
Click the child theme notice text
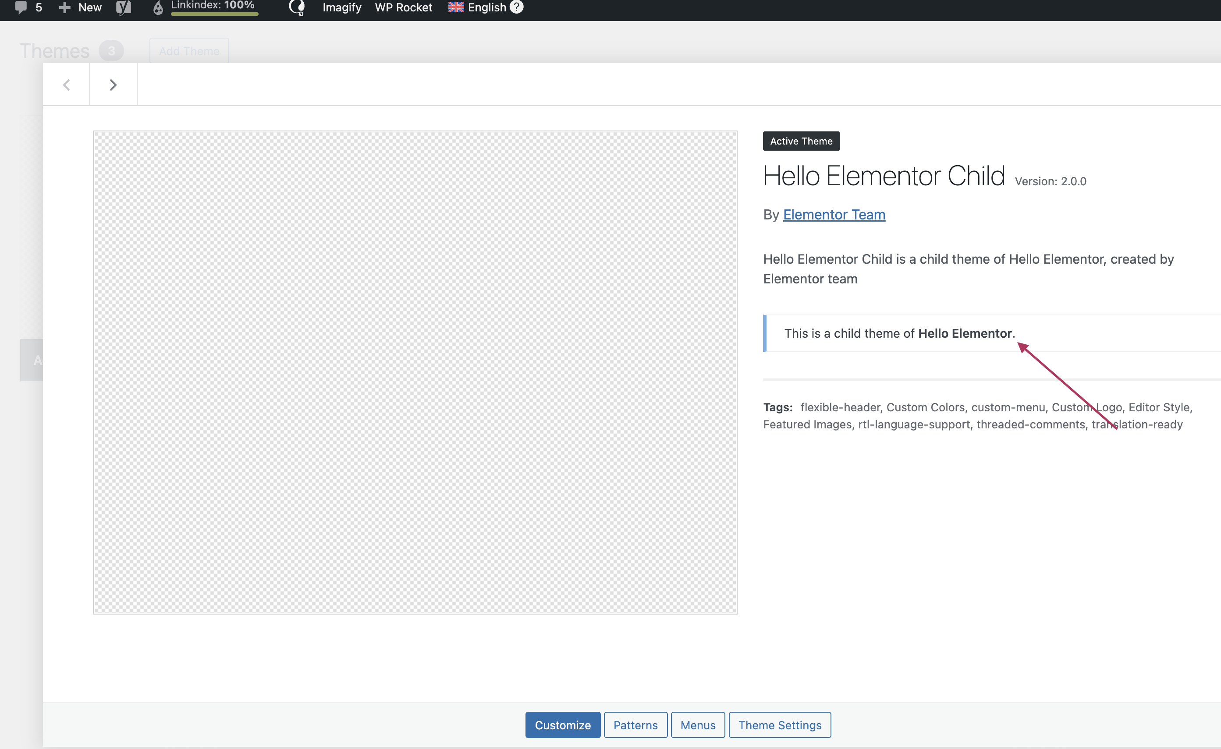[899, 333]
